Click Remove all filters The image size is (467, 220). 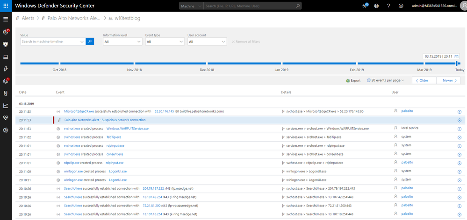(x=246, y=41)
